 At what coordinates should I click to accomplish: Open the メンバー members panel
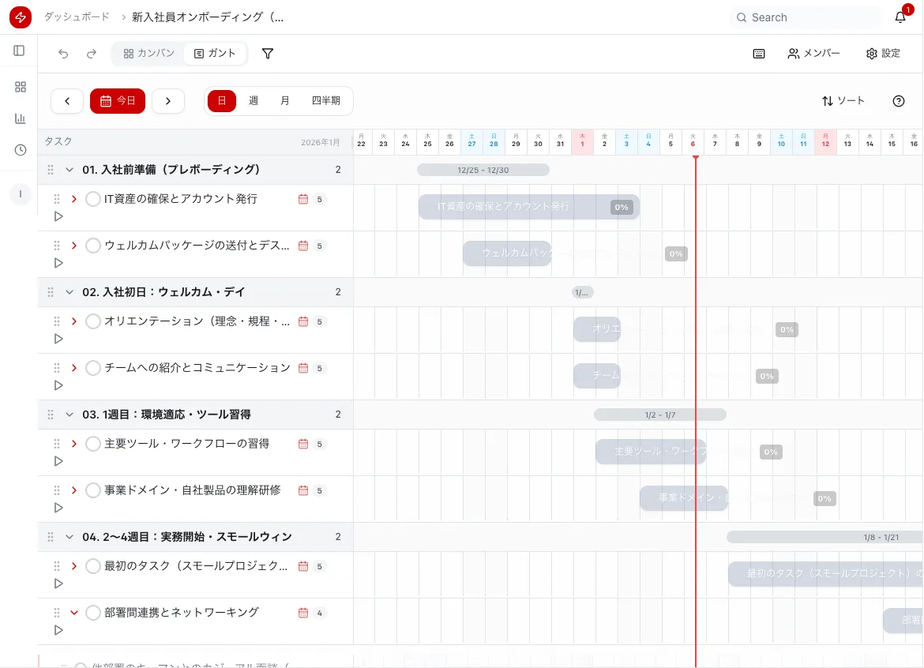pyautogui.click(x=813, y=54)
